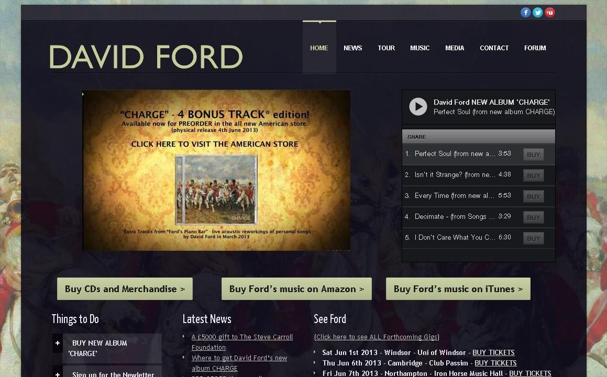Screen dimensions: 607x377
Task: Open the MUSIC menu item
Action: pos(420,48)
